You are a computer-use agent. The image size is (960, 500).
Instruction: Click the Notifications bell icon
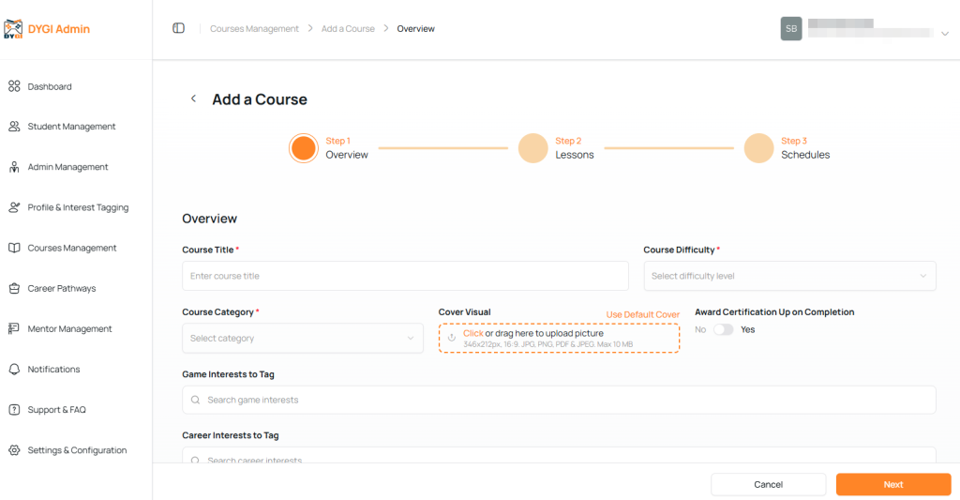point(14,370)
